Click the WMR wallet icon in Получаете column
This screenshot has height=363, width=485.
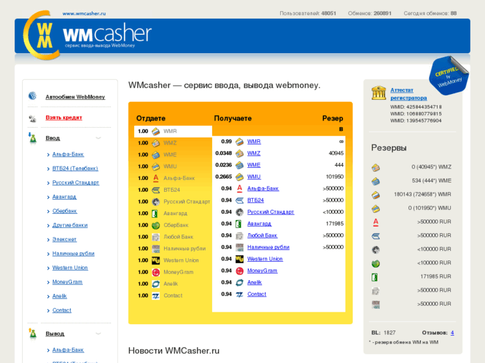point(239,141)
